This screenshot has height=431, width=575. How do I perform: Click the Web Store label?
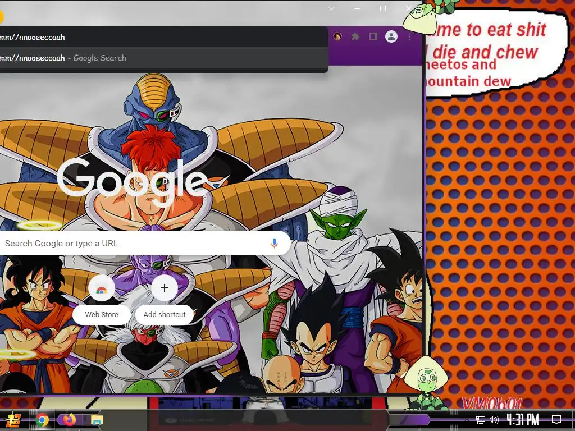[102, 314]
